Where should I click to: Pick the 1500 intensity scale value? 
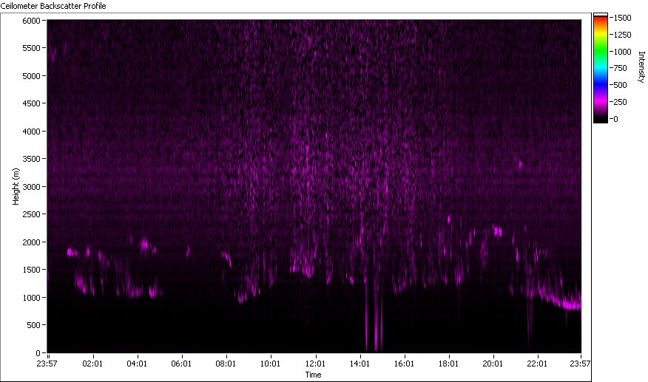tap(622, 18)
